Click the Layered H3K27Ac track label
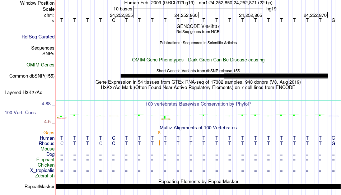 coord(23,93)
